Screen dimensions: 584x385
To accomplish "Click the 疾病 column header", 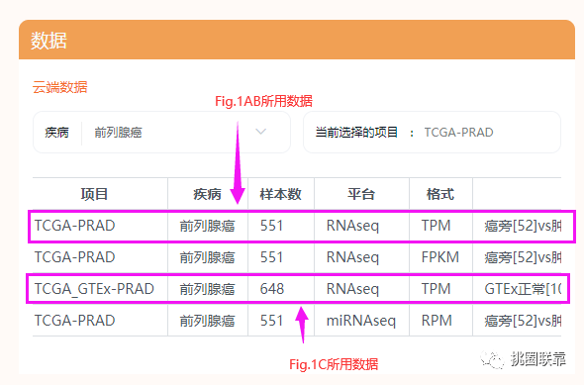I will [207, 194].
